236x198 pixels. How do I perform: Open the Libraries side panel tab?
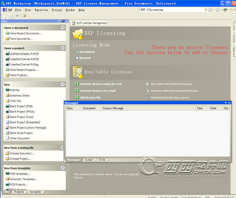(234, 38)
